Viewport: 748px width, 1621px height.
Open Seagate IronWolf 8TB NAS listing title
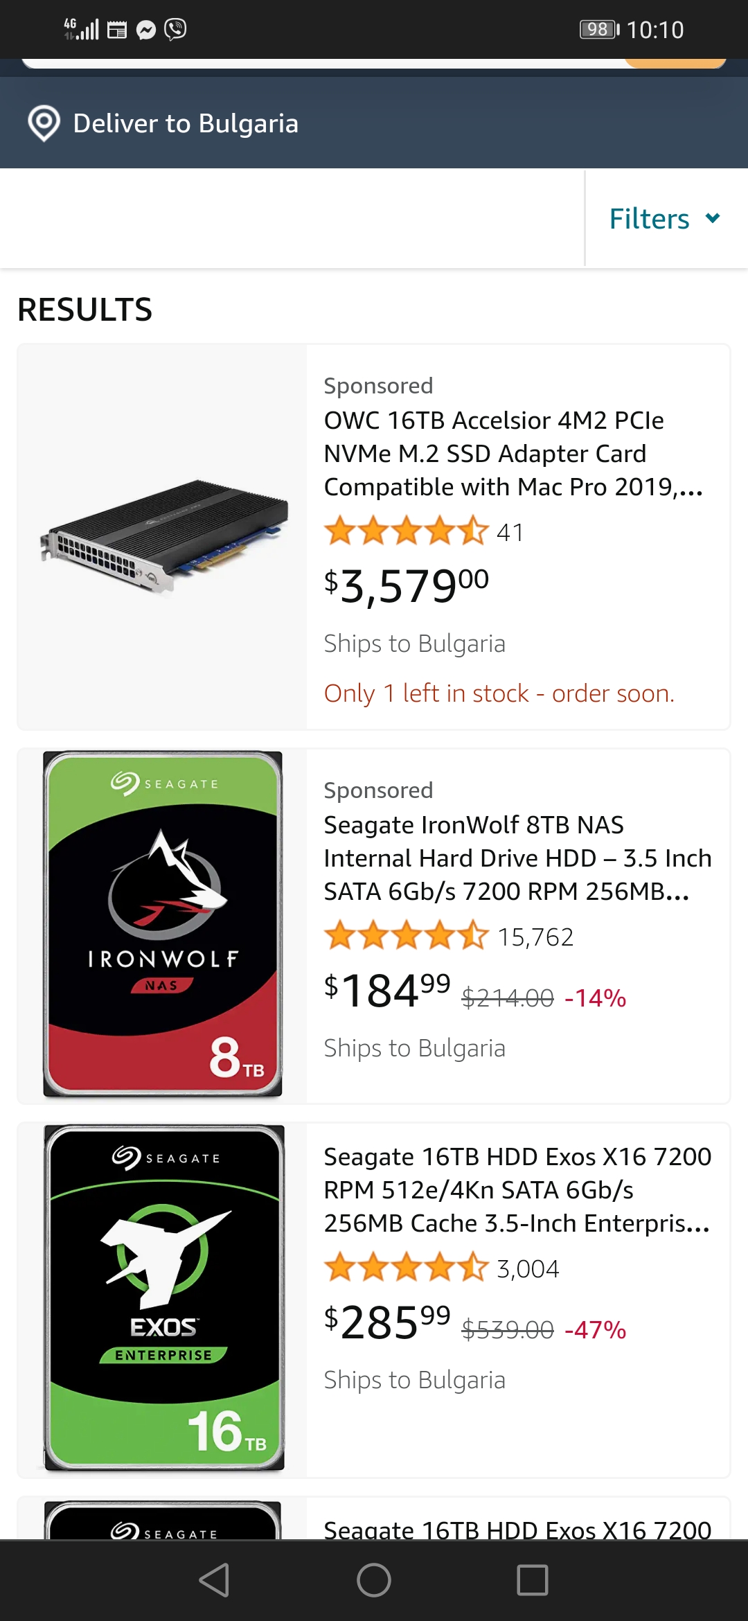[x=517, y=858]
